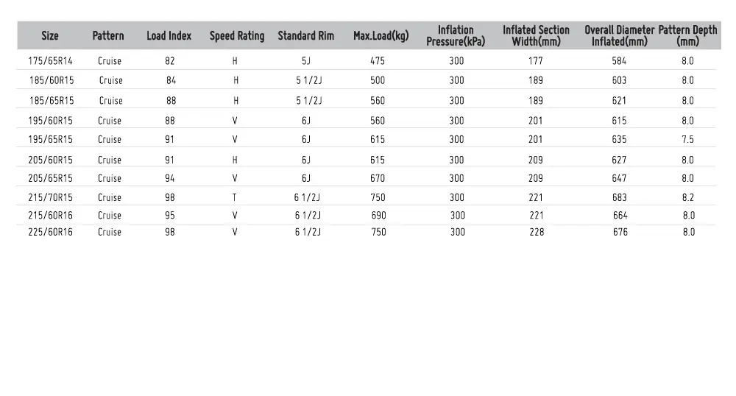This screenshot has width=736, height=396.
Task: Select the 7.5 pattern depth value
Action: [x=687, y=139]
